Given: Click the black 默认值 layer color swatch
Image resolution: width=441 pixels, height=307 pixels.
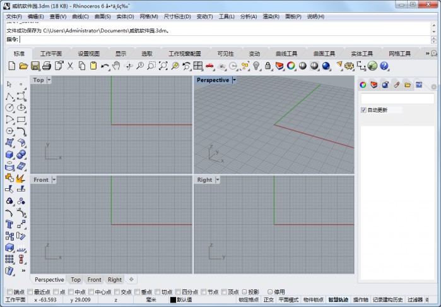Looking at the screenshot, I should (173, 299).
